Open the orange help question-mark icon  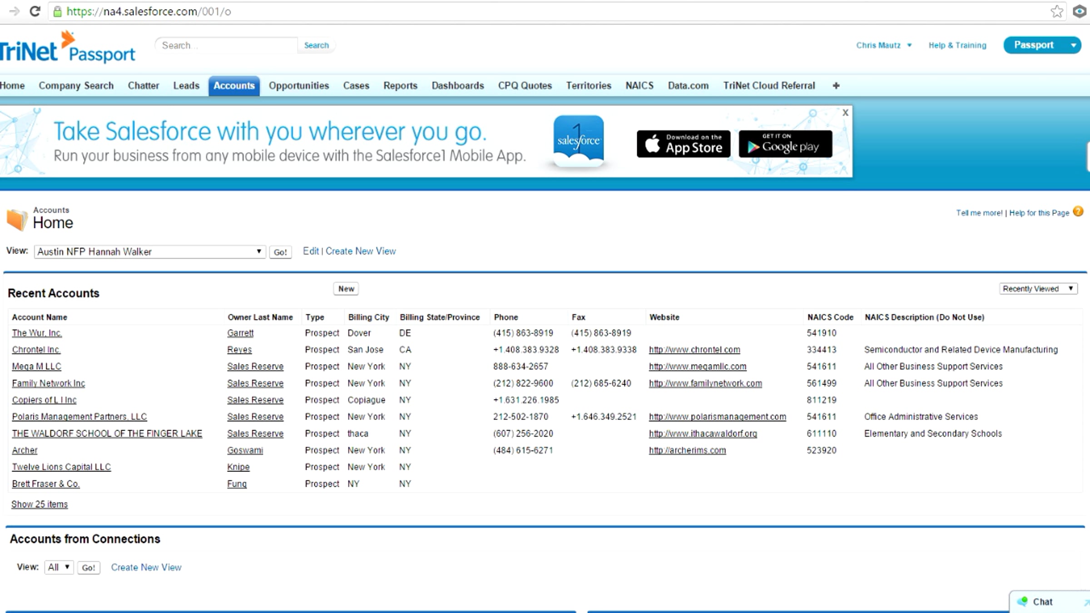1078,212
